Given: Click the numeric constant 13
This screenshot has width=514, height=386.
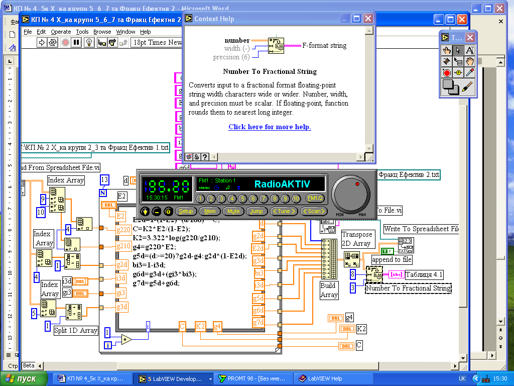Looking at the screenshot, I should point(104,180).
